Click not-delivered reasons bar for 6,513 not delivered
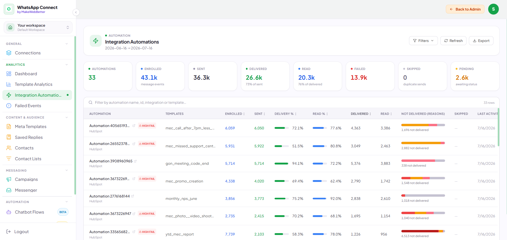This screenshot has height=240, width=507. (423, 231)
